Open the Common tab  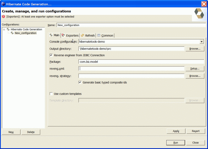coord(107,35)
